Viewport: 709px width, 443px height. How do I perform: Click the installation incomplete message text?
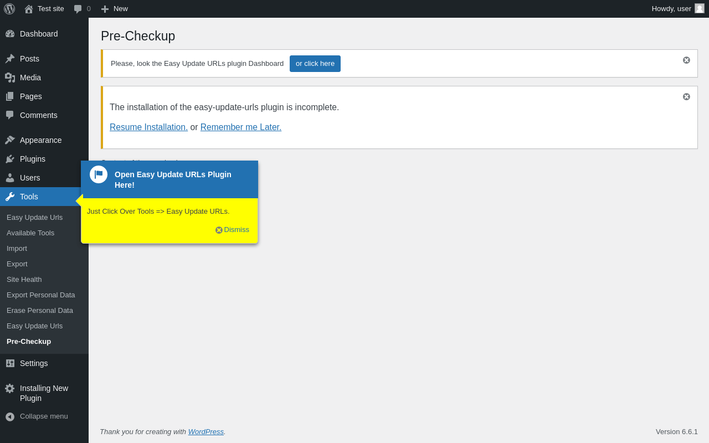(x=224, y=107)
